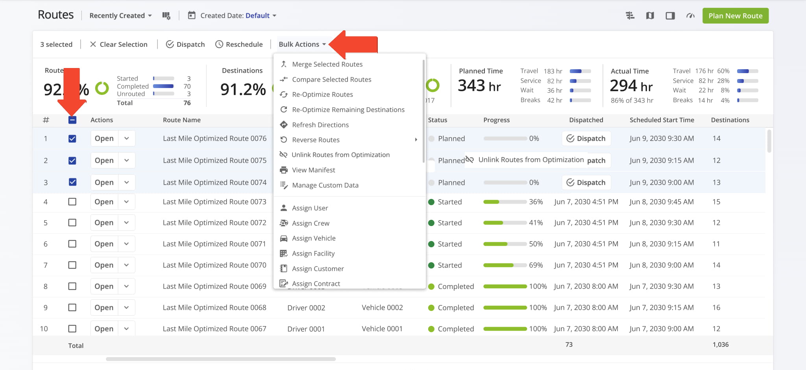This screenshot has width=806, height=370.
Task: Click the Reschedule clock icon
Action: (219, 44)
